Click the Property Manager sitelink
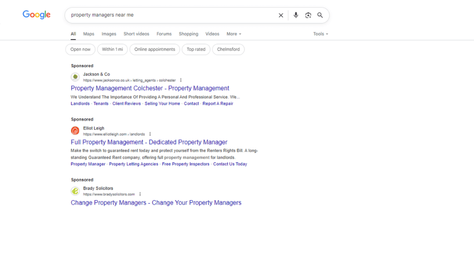This screenshot has width=474, height=253. [88, 164]
